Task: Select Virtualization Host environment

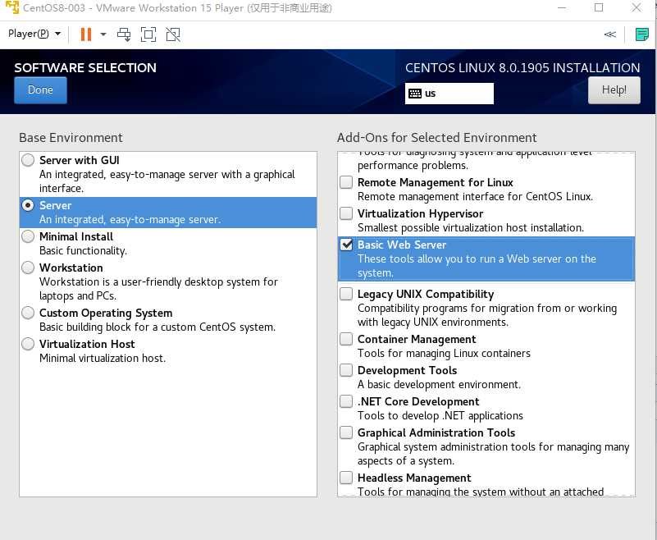Action: [x=28, y=344]
